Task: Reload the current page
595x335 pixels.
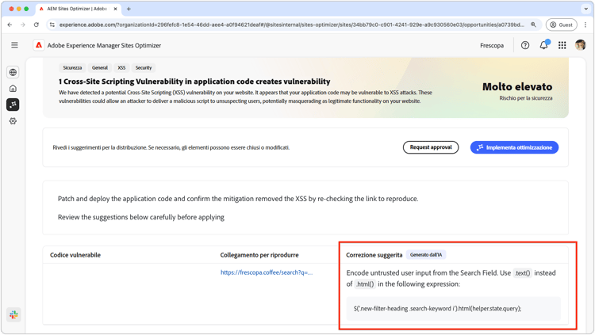Action: point(36,25)
